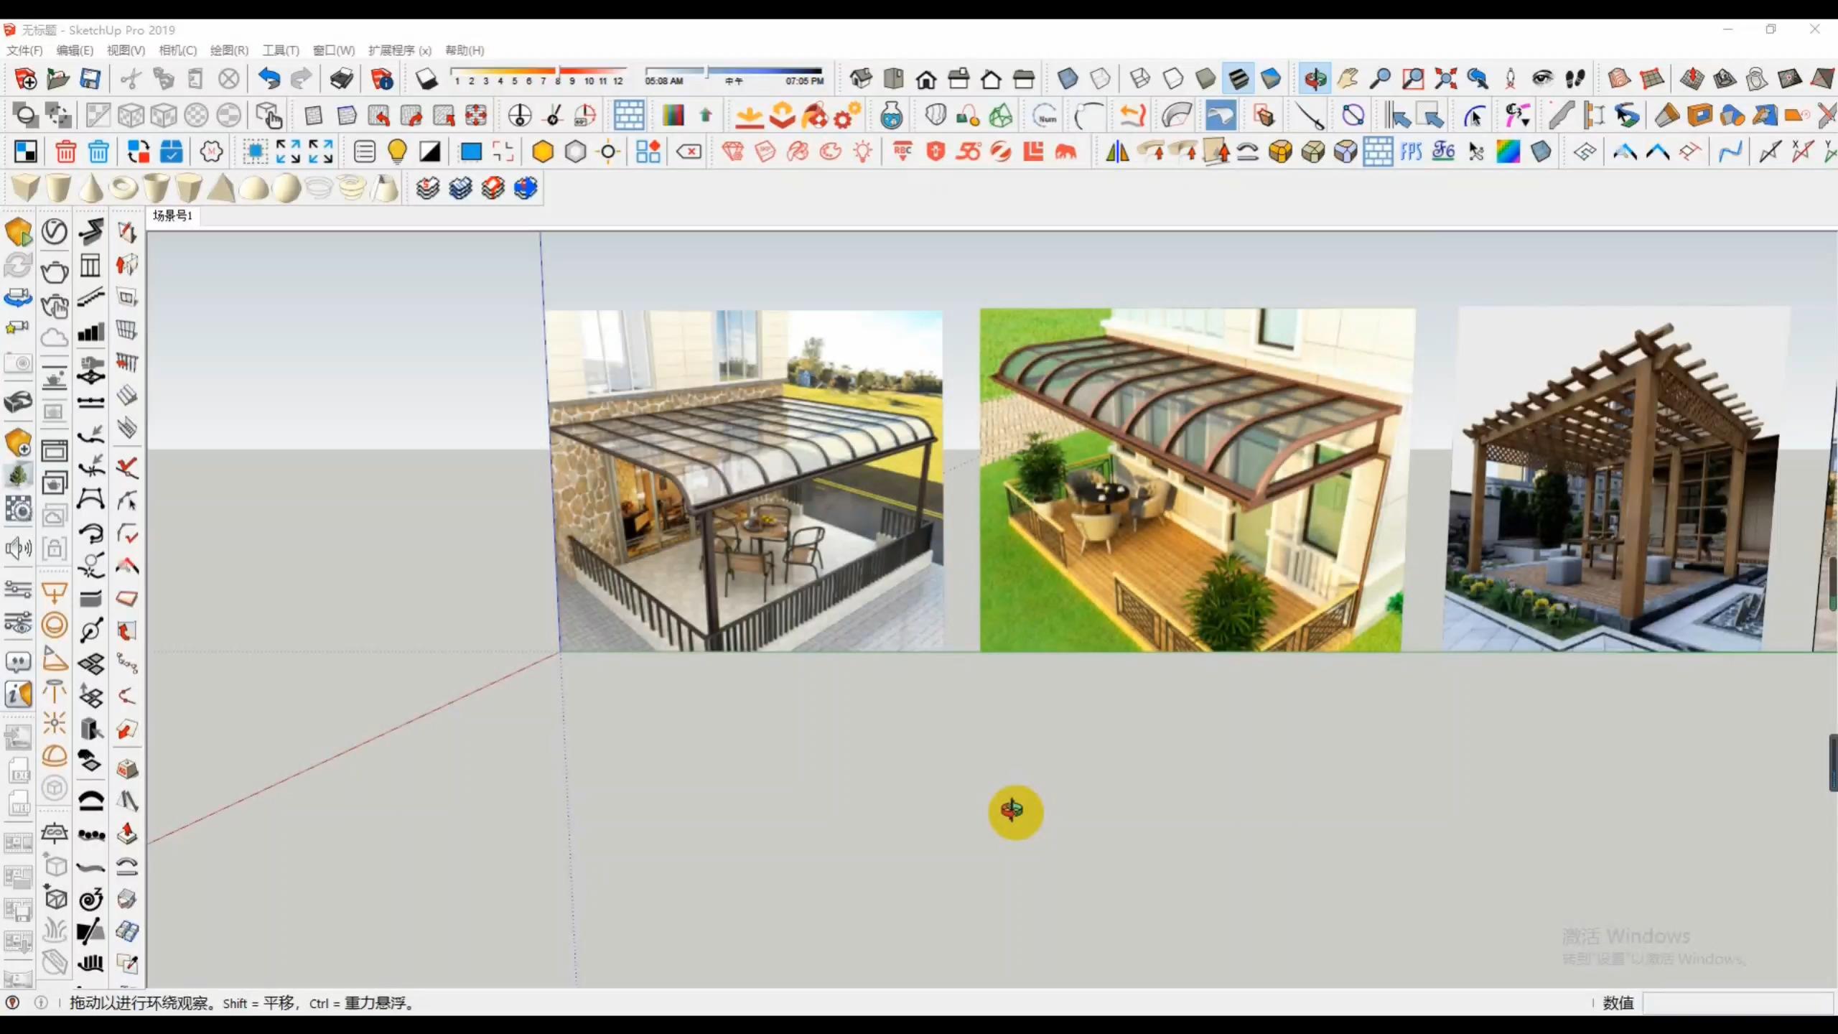Select the Orbit tool in toolbar
This screenshot has width=1838, height=1034.
tap(1315, 79)
